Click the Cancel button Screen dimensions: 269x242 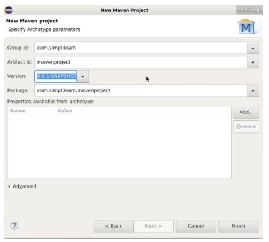click(196, 226)
